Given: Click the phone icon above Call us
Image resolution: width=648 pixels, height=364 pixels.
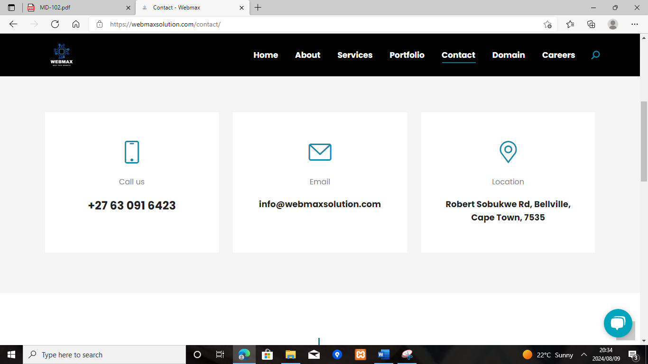Looking at the screenshot, I should point(132,152).
